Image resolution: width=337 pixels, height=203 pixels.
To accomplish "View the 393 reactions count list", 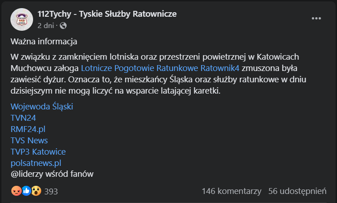I will pyautogui.click(x=51, y=191).
